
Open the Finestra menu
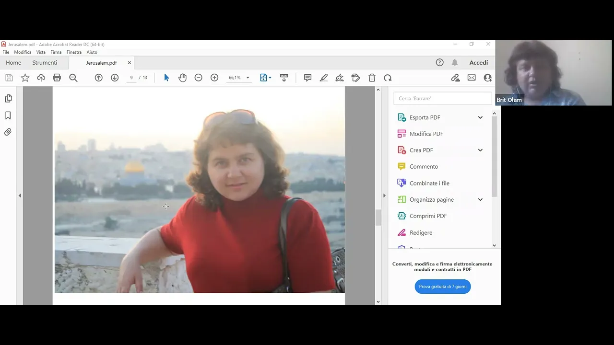74,52
